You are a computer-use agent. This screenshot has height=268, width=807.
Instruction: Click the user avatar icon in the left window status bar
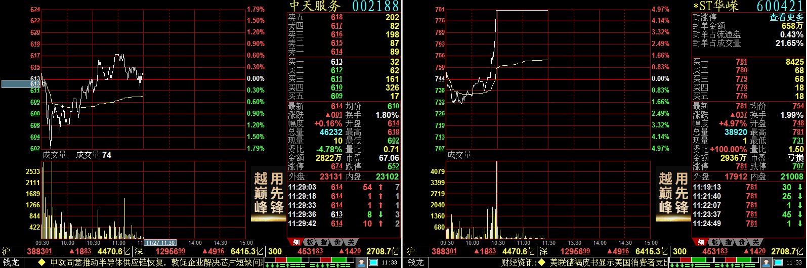(x=362, y=262)
